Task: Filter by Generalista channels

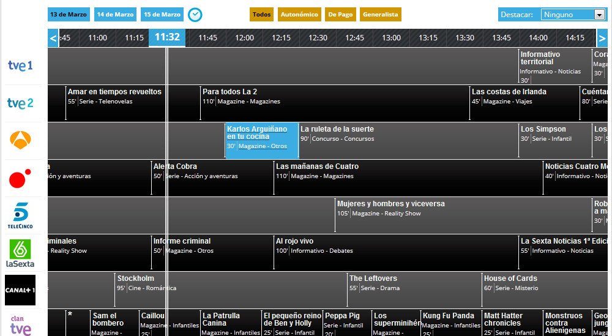Action: coord(381,15)
